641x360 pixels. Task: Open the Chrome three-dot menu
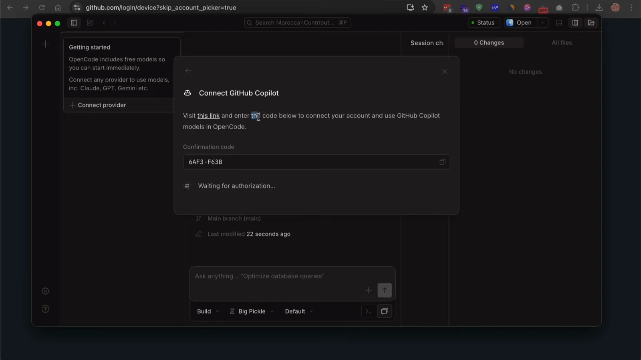pos(631,8)
